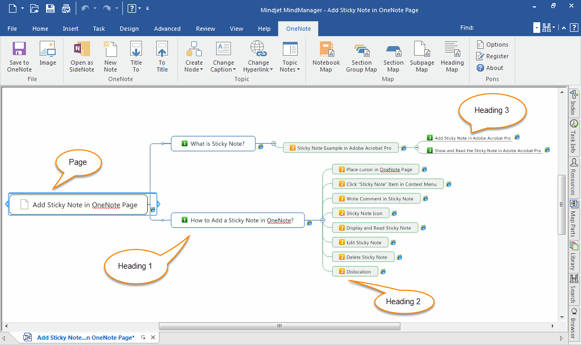The width and height of the screenshot is (581, 345).
Task: Click the horizontal scrollbar thumb
Action: (x=280, y=326)
